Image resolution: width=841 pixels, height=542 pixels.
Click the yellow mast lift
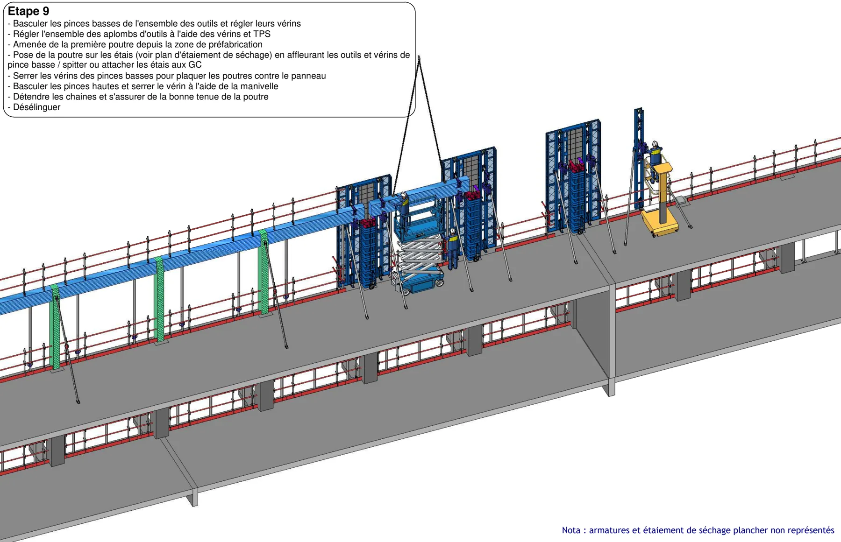point(660,198)
